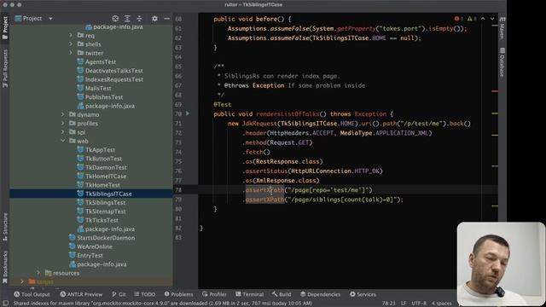Open Project panel settings gear

point(154,19)
